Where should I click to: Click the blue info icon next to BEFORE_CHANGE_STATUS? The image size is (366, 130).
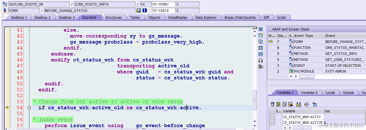[144, 11]
